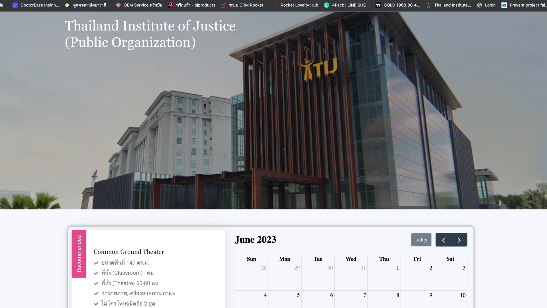The width and height of the screenshot is (547, 308).
Task: Click the sjproducts bookmark favicon
Action: point(170,5)
